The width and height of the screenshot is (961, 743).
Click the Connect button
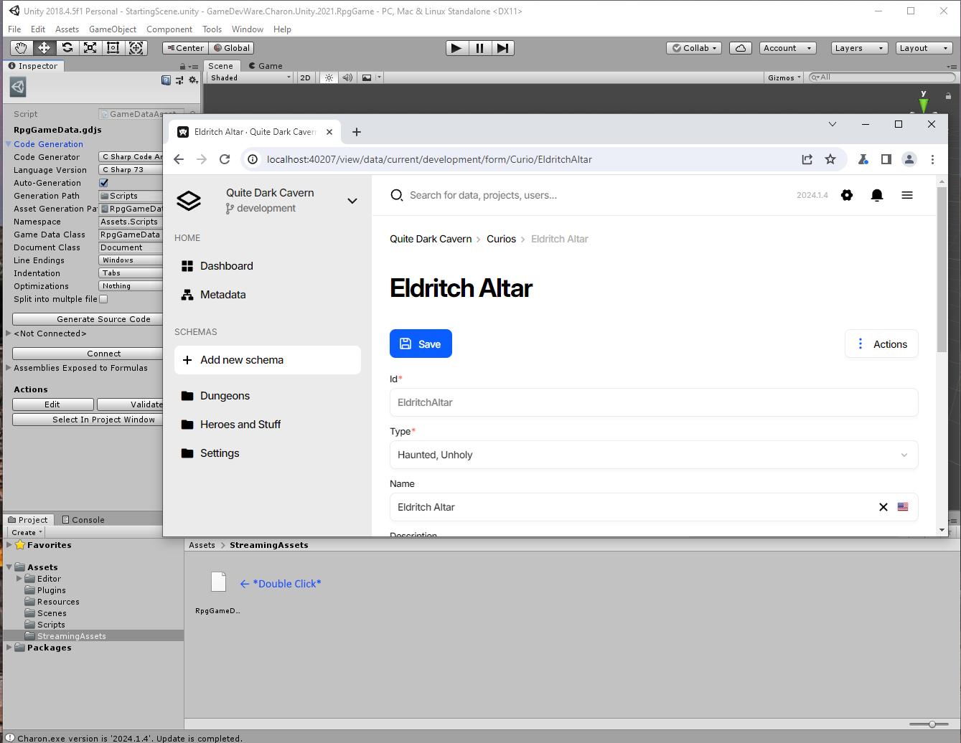pos(88,354)
